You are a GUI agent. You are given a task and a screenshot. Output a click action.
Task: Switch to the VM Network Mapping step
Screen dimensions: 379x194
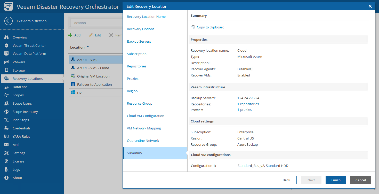point(144,128)
